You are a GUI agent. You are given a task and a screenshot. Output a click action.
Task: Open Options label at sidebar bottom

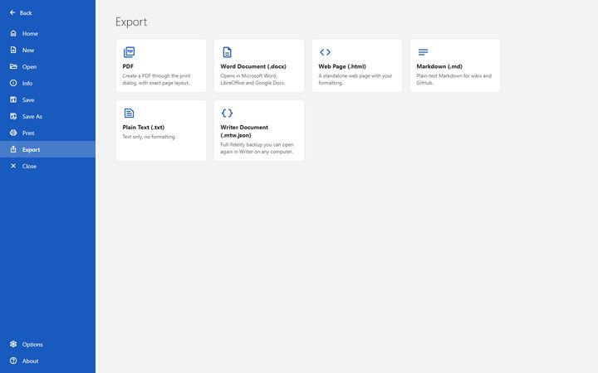[x=32, y=345]
